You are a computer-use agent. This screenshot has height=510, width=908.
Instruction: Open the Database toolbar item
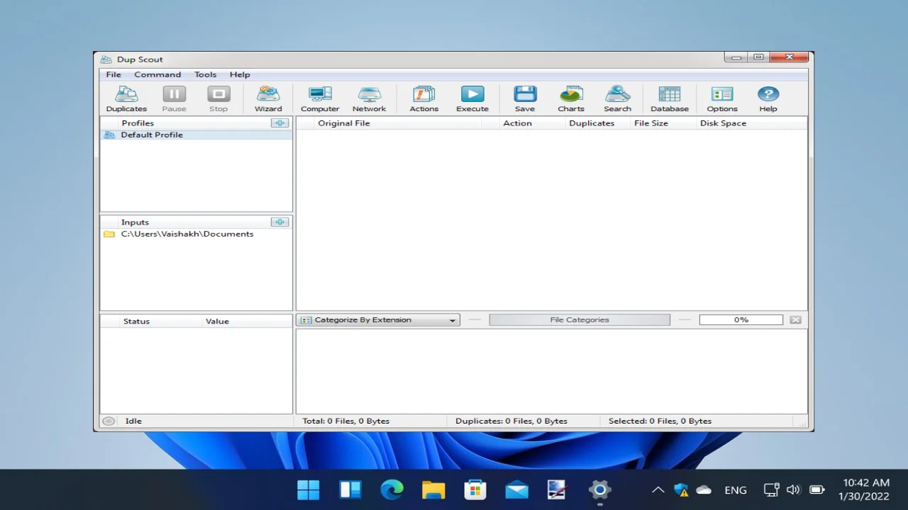(x=670, y=98)
